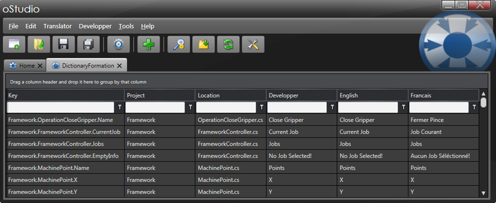
Task: Focus the Project column filter text box
Action: coord(155,107)
